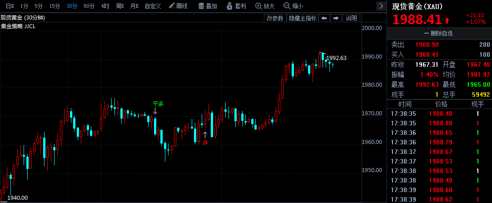Click the 1940.00 low label on chart
The image size is (492, 203).
click(x=18, y=198)
